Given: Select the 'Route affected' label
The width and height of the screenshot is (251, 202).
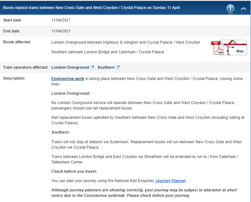Looking at the screenshot, I should 17,42.
